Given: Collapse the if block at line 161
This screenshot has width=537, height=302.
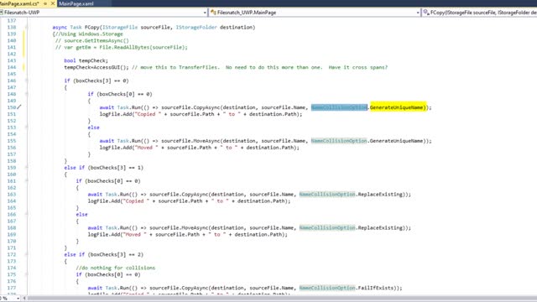Looking at the screenshot, I should point(26,181).
